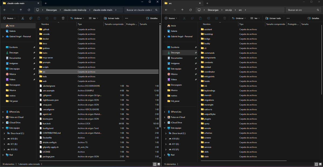Image resolution: width=323 pixels, height=167 pixels.
Task: Click Delete trash icon in left window
Action: coord(63,18)
